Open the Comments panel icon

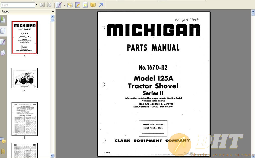[3, 140]
